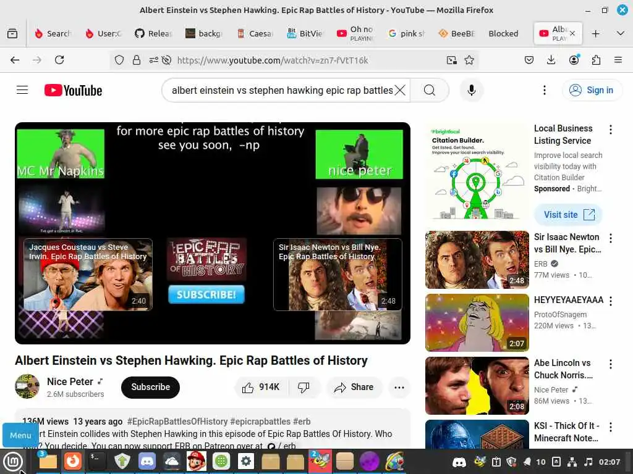Go forward in browser history
Viewport: 633px width, 474px height.
pos(36,60)
